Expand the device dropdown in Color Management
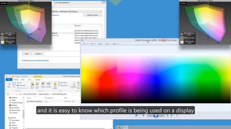Image resolution: width=231 pixels, height=129 pixels. [101, 11]
